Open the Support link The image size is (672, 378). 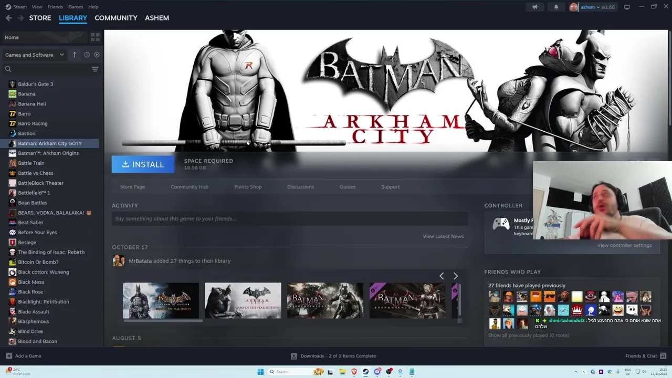pyautogui.click(x=390, y=187)
